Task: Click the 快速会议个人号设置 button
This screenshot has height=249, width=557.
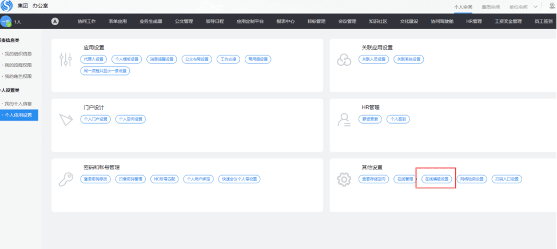Action: pos(240,179)
